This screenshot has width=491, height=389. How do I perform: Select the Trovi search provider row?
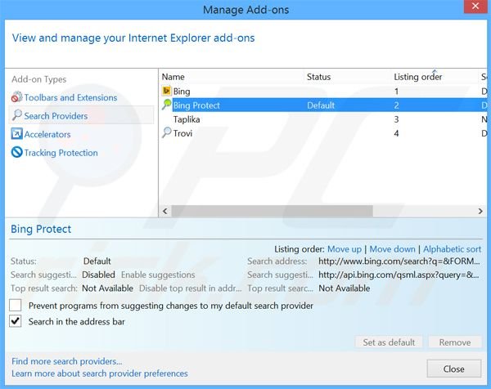(x=325, y=133)
